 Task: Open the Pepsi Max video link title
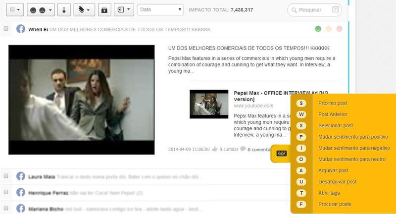(x=281, y=96)
